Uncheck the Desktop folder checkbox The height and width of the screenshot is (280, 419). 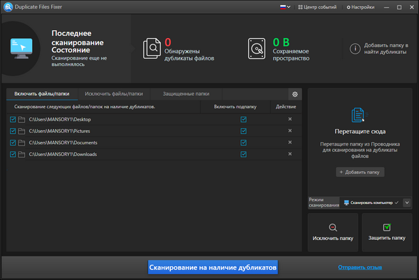click(13, 119)
